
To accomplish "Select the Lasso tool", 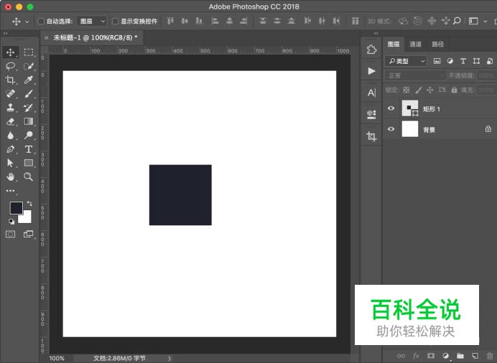I will [11, 66].
